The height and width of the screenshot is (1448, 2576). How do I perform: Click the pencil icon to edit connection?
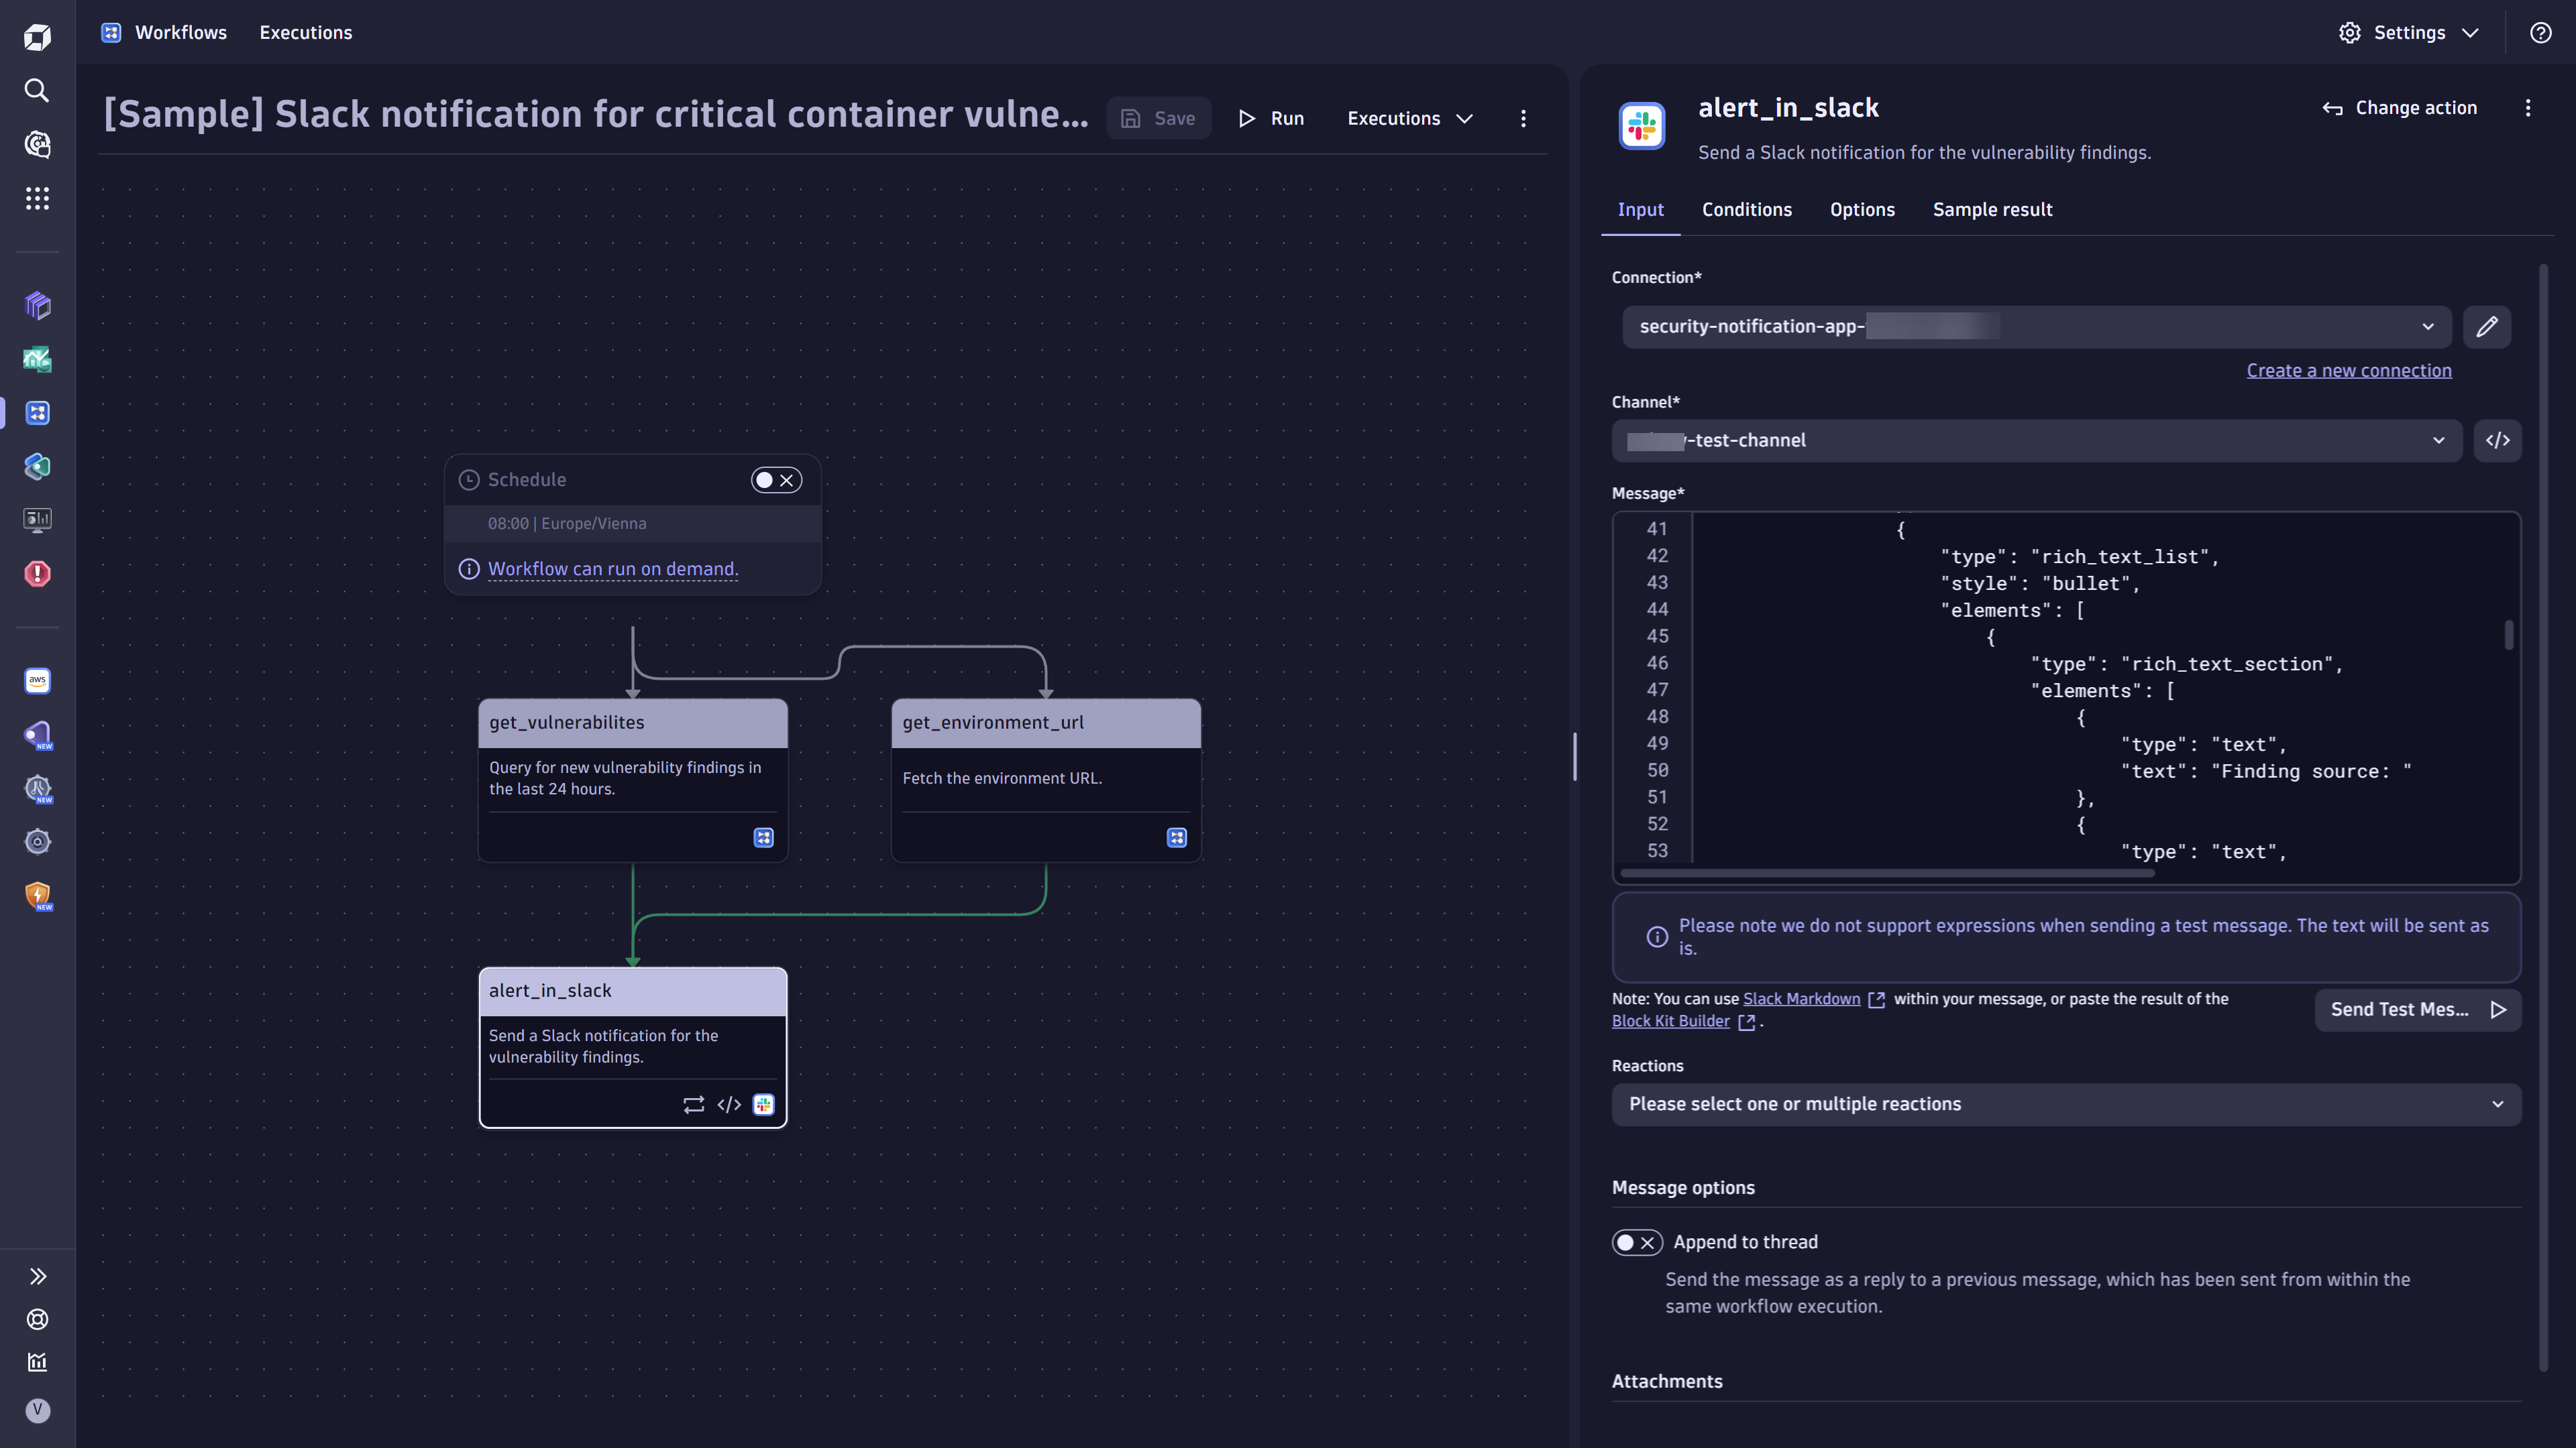click(2487, 326)
